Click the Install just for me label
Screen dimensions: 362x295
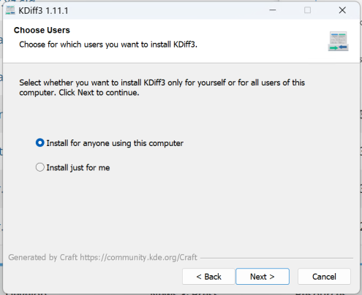pos(78,168)
